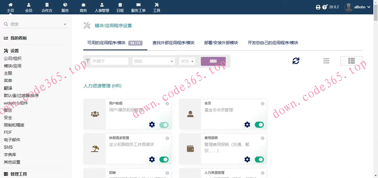Open the 限制和精度 sidebar link
The width and height of the screenshot is (378, 178).
click(14, 125)
